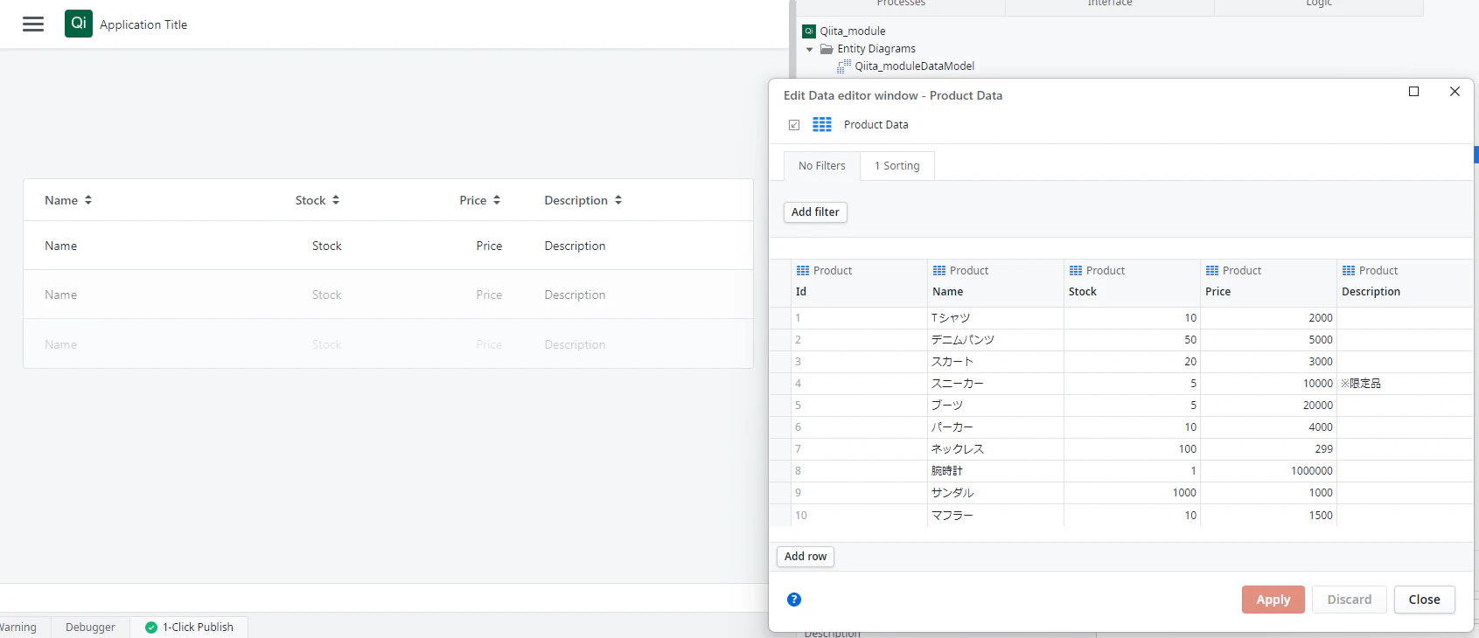
Task: Sort list by Stock column arrows
Action: (336, 200)
